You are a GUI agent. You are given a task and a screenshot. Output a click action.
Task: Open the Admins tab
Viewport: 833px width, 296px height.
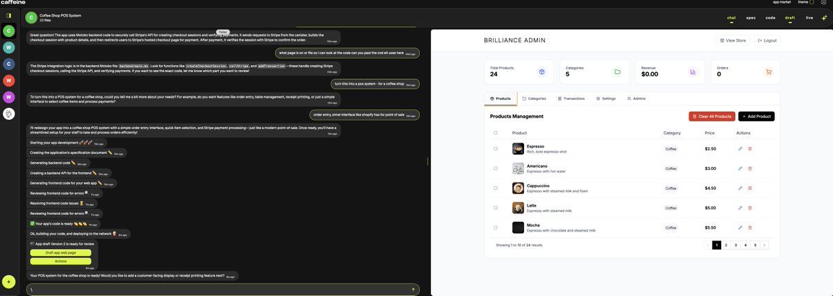coord(637,98)
